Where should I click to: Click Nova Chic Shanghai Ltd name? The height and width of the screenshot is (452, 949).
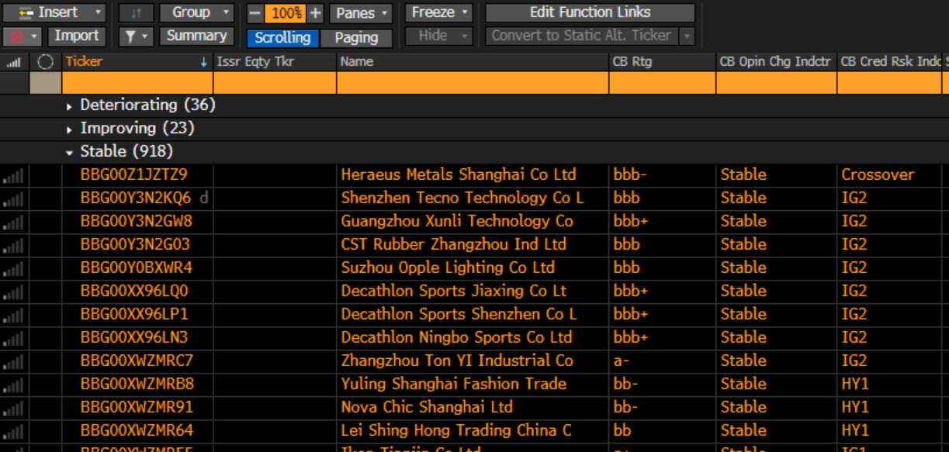tap(427, 407)
